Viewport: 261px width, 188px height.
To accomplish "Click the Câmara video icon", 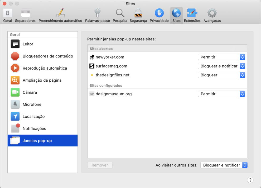I will (x=15, y=92).
